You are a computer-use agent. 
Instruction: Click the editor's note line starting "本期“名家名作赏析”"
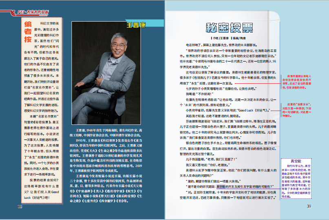(44, 116)
